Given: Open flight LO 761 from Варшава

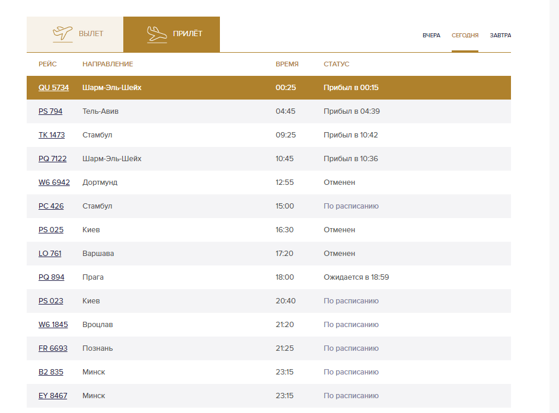Looking at the screenshot, I should pos(50,254).
